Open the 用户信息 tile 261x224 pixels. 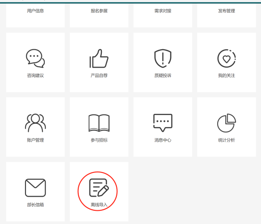[x=35, y=16]
